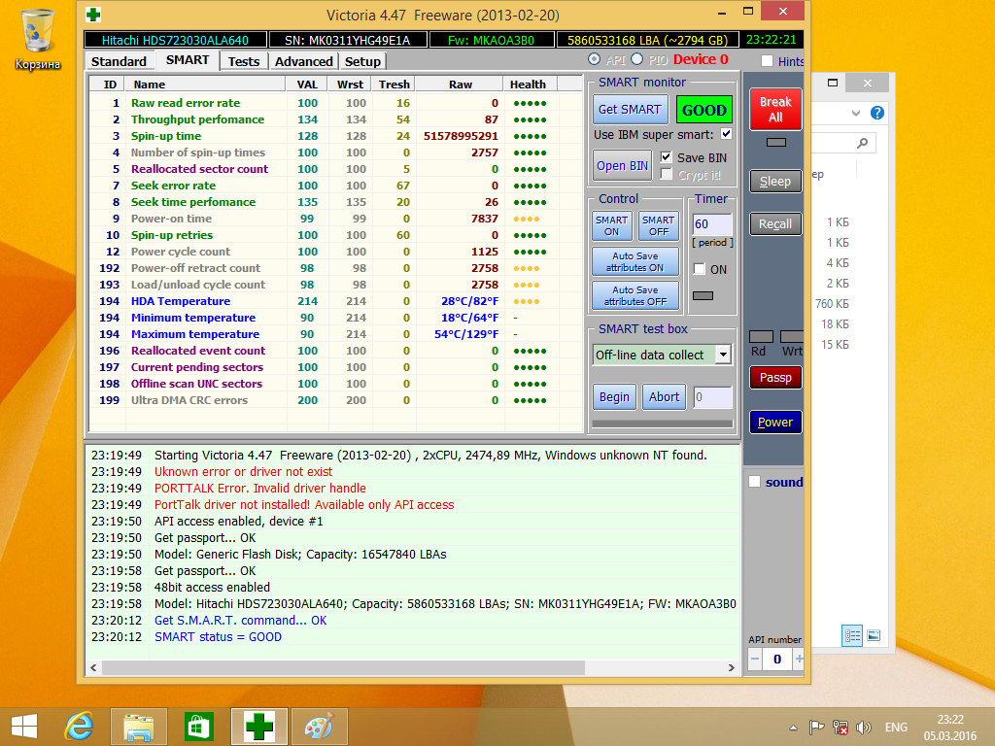Click the log horizontal scrollbar thumb
Screen dimensions: 995x746
(343, 667)
